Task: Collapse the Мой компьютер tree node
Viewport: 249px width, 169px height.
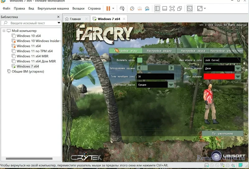Action: (4, 31)
